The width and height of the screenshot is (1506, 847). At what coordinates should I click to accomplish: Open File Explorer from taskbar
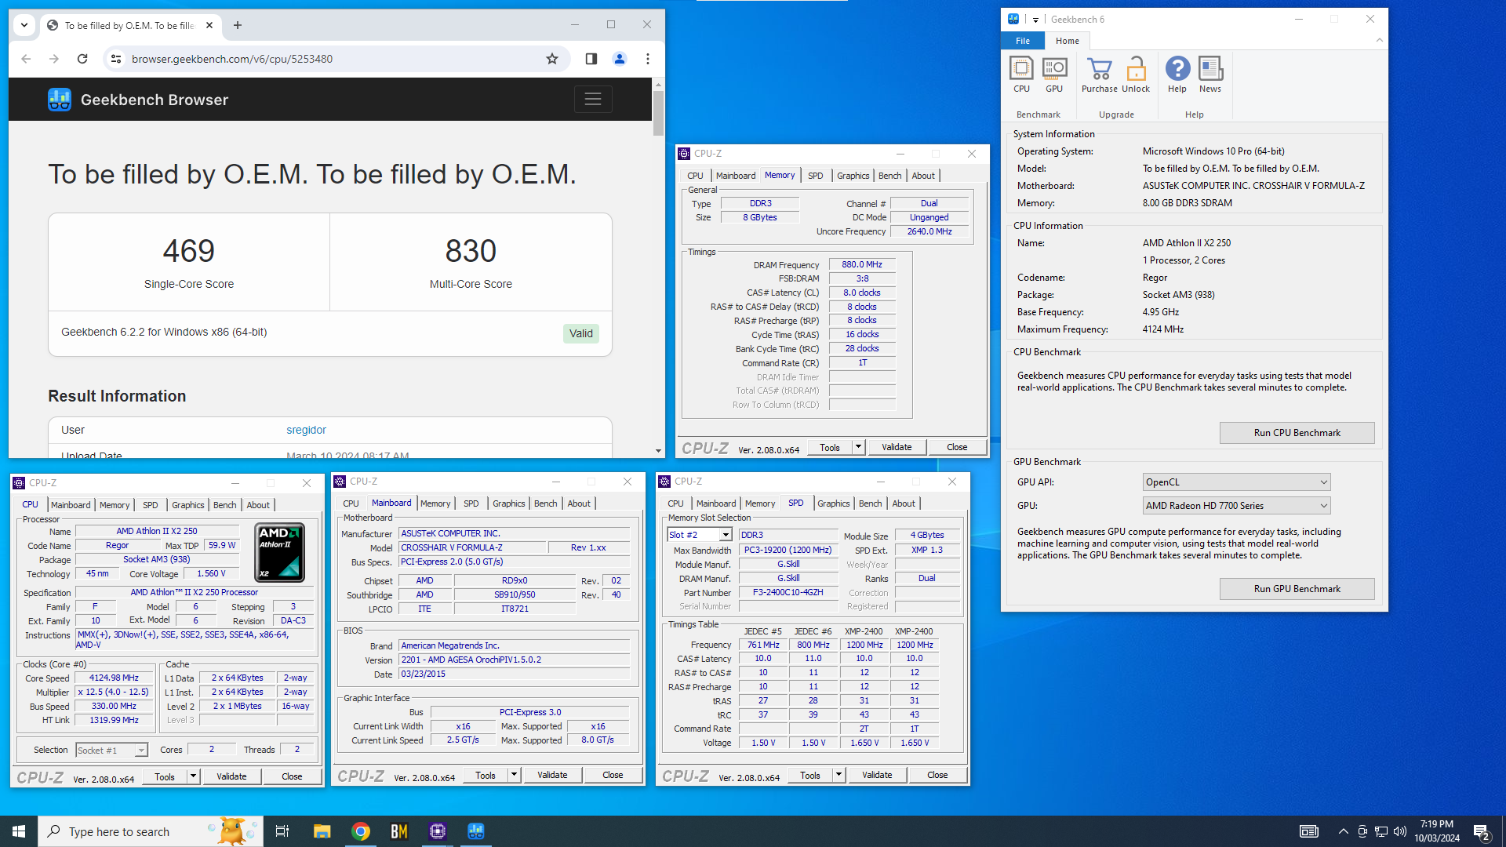pos(322,831)
